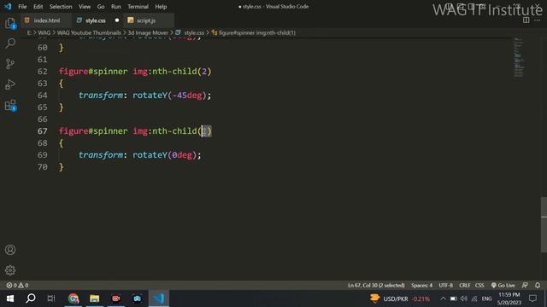Open the Edit menu
The height and width of the screenshot is (307, 547).
tap(38, 7)
